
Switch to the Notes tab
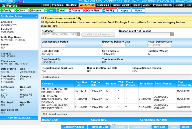(x=138, y=10)
